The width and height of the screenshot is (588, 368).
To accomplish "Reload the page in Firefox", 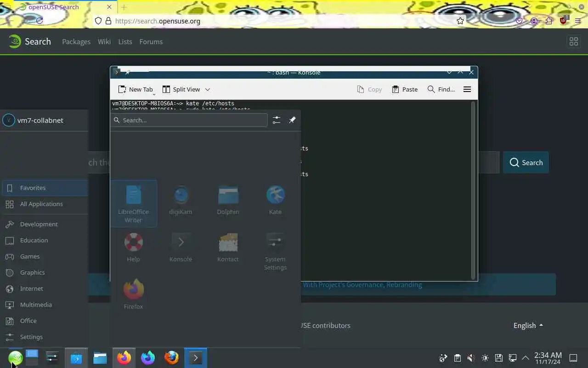I will pyautogui.click(x=40, y=21).
